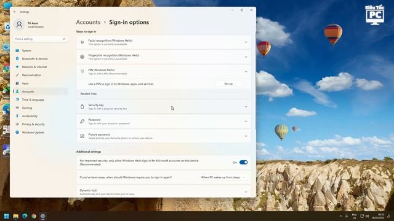Collapse the PIN (Windows Hello) section
The width and height of the screenshot is (394, 221).
[x=246, y=72]
